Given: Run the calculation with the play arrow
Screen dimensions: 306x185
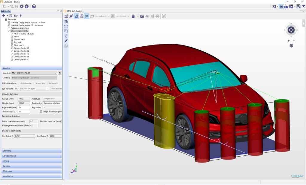Looking at the screenshot, I should point(21,16).
